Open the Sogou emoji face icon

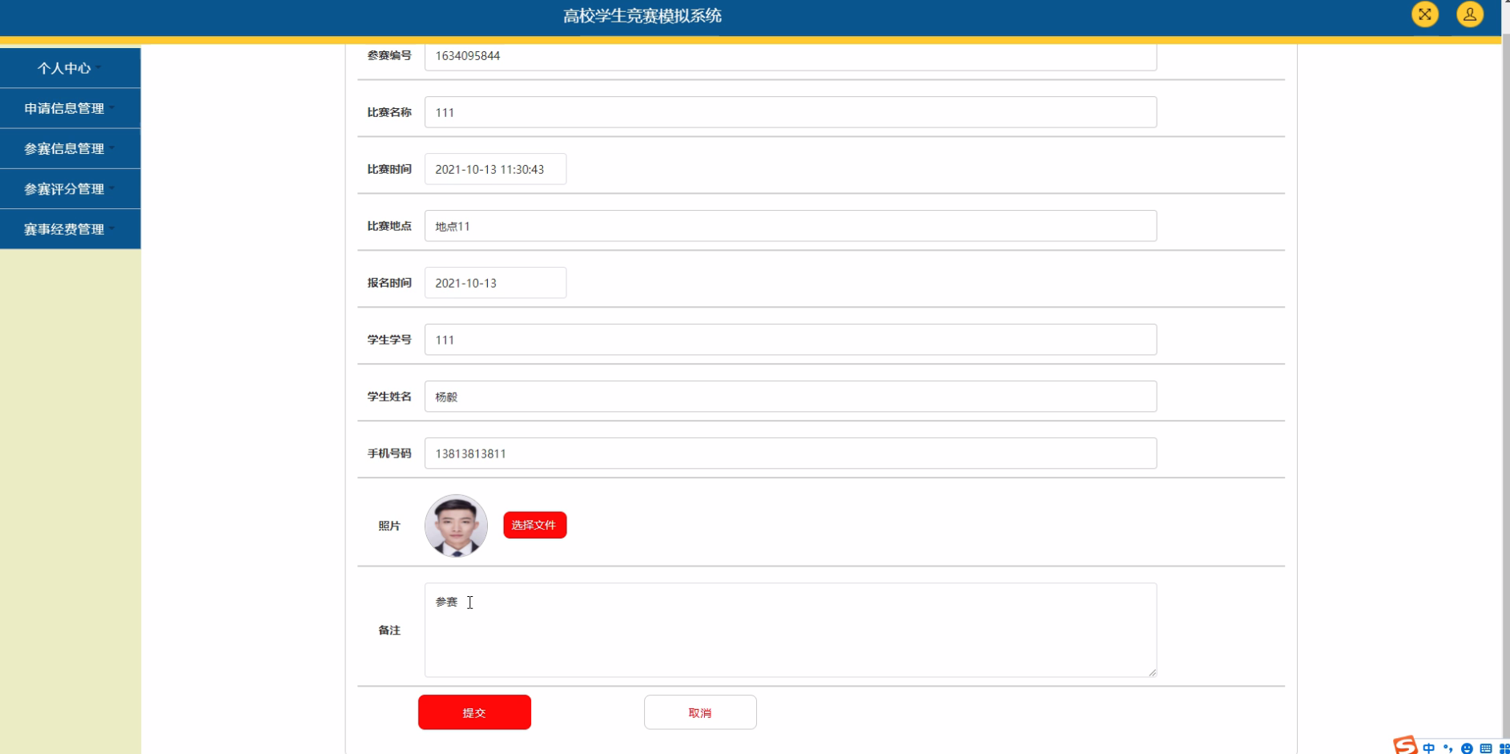coord(1467,748)
